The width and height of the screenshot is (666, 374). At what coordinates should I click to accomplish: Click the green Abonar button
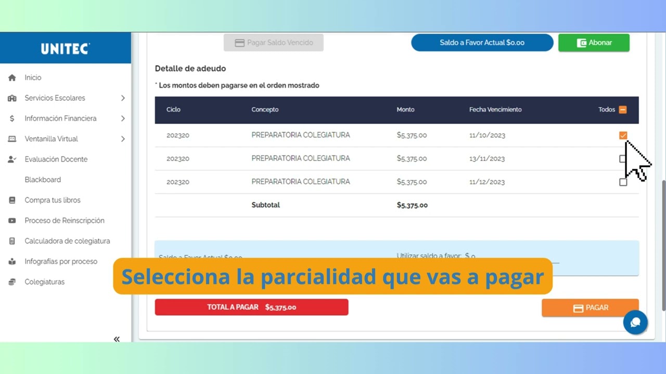pos(594,43)
